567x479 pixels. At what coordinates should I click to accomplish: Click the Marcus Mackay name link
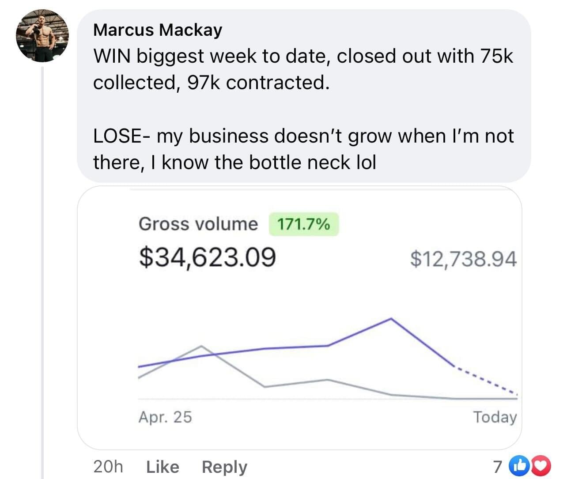tap(158, 30)
